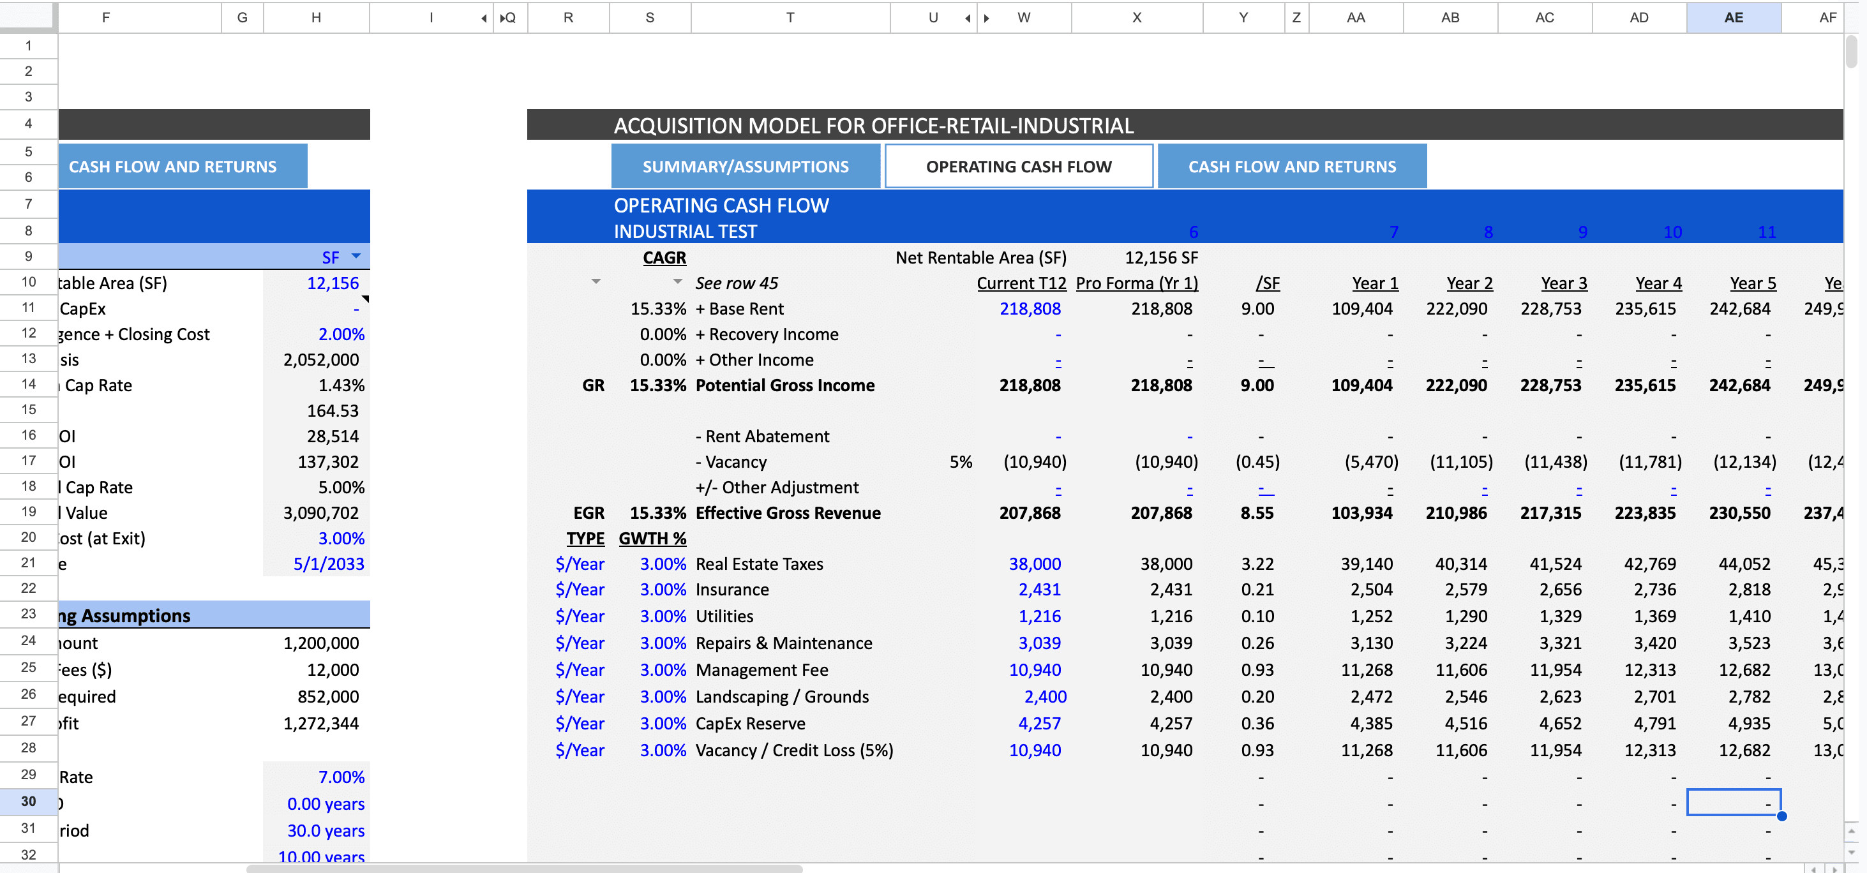This screenshot has height=873, width=1867.
Task: Click the 'Current T12' column heading
Action: point(1021,283)
